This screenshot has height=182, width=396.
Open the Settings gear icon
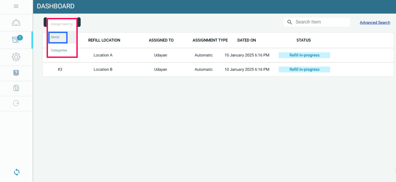click(16, 57)
